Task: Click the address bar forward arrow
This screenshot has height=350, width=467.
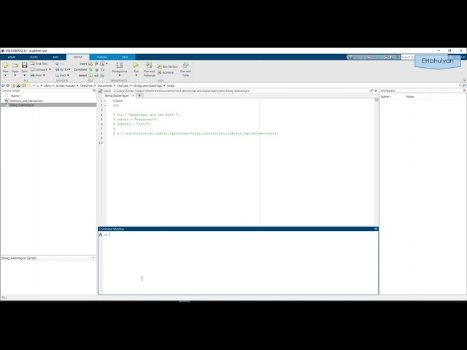Action: 8,85
